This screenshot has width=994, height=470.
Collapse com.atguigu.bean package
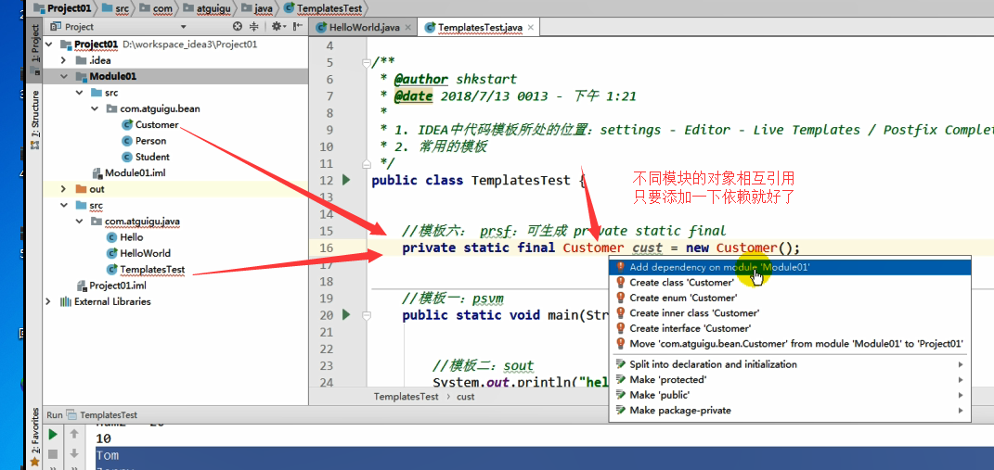tap(94, 109)
